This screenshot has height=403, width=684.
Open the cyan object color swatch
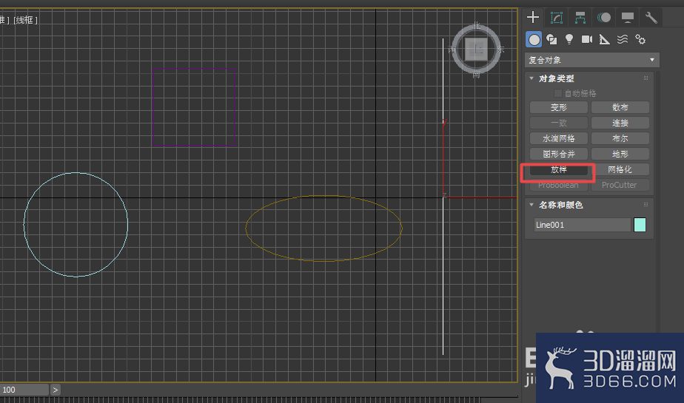click(x=640, y=225)
